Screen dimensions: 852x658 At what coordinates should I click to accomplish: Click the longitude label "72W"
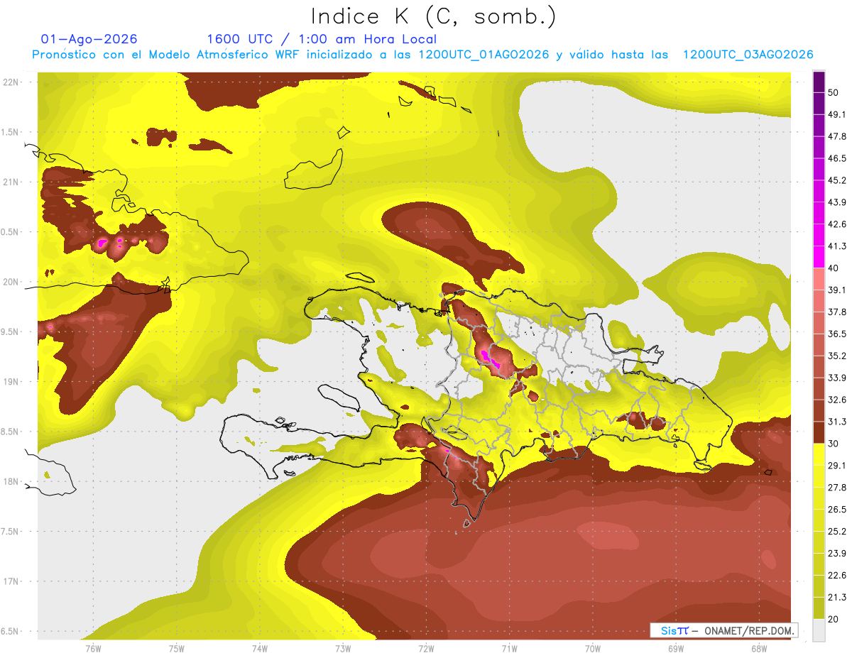click(x=426, y=648)
